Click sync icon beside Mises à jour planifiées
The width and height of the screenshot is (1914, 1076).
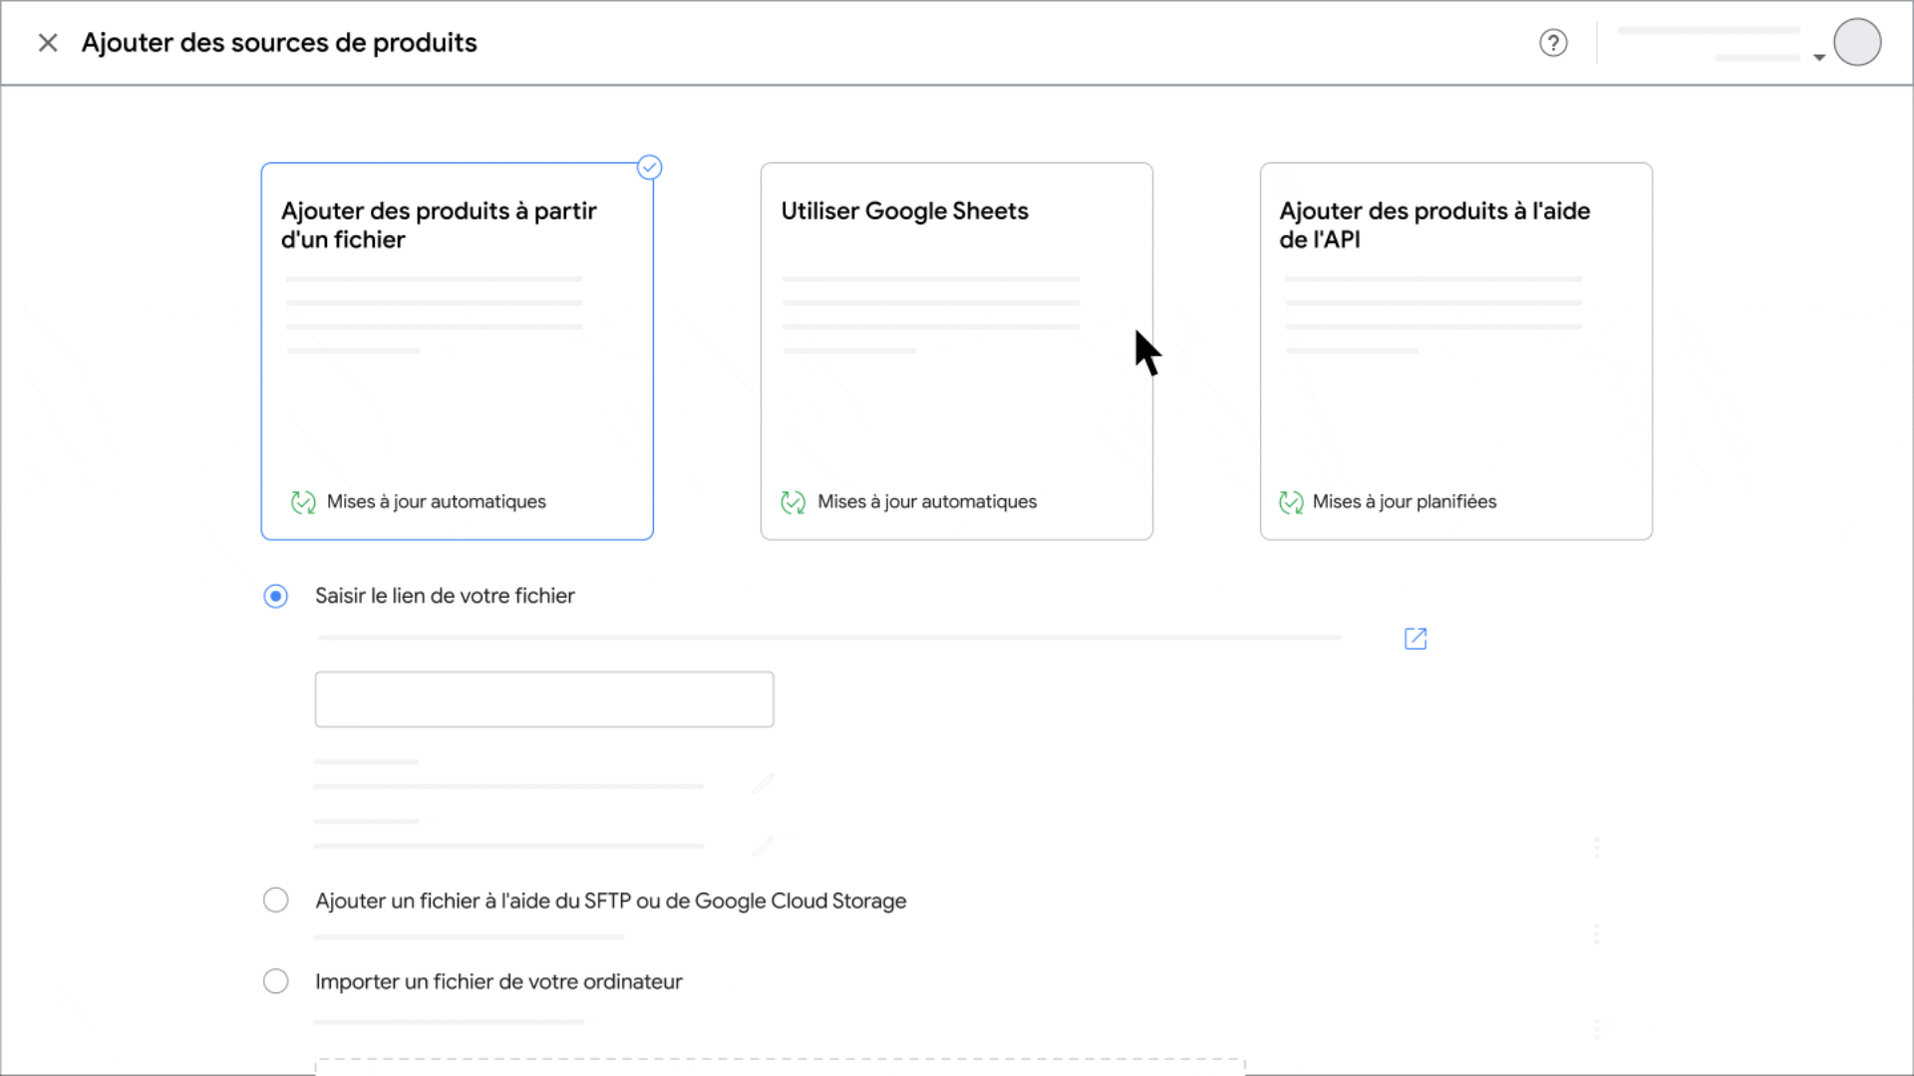point(1291,502)
